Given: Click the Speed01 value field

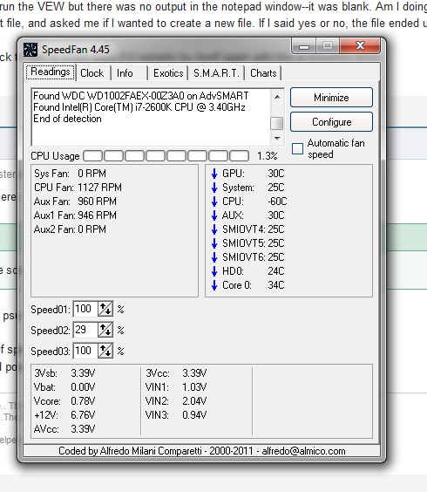Looking at the screenshot, I should pyautogui.click(x=85, y=309).
